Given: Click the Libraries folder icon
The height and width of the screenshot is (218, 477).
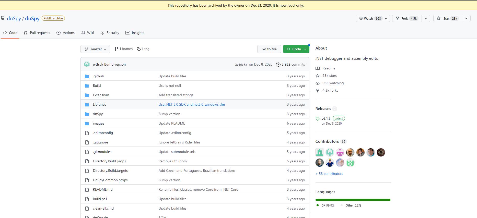Looking at the screenshot, I should (87, 105).
